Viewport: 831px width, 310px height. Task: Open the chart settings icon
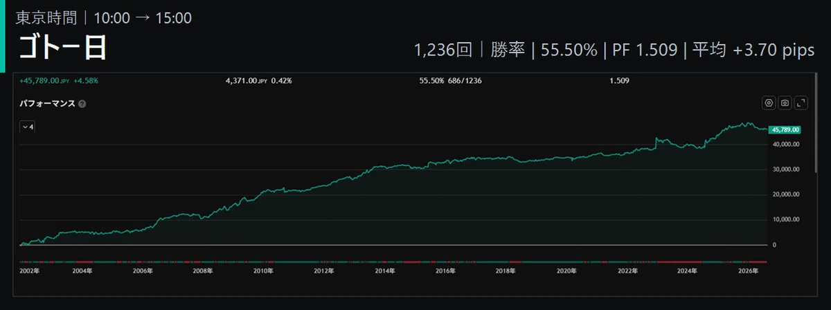tap(768, 103)
